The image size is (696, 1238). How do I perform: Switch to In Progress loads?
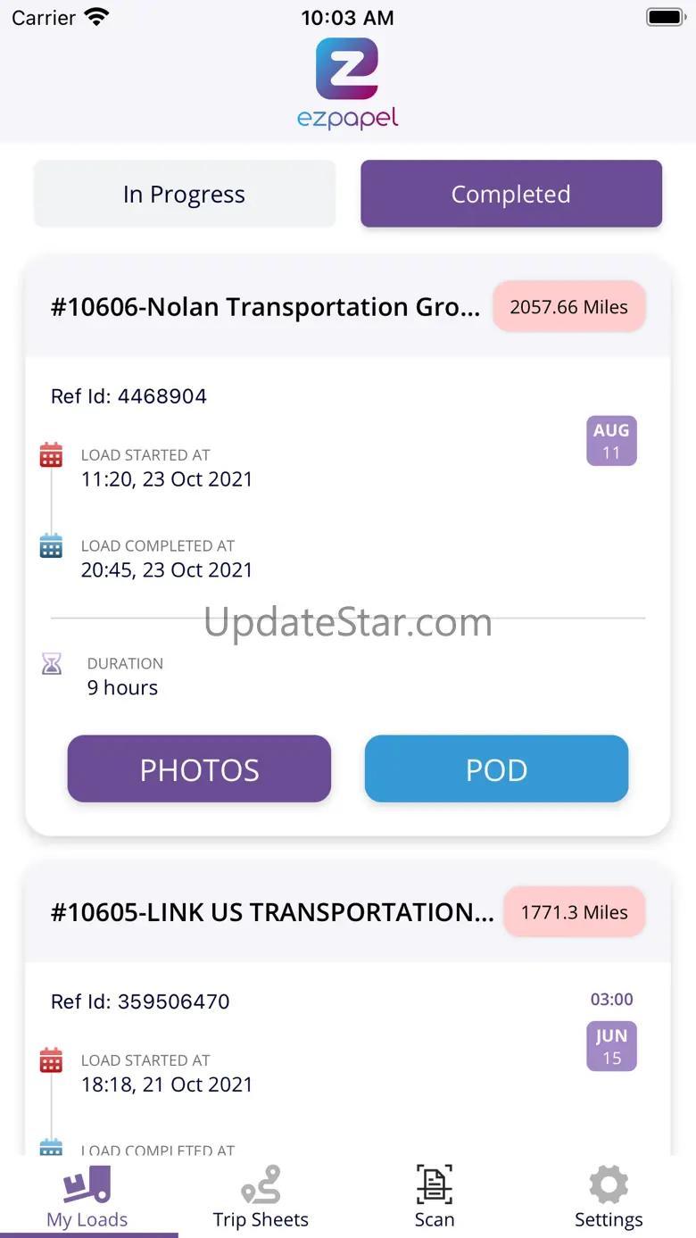click(x=185, y=194)
